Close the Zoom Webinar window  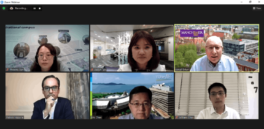(259, 2)
